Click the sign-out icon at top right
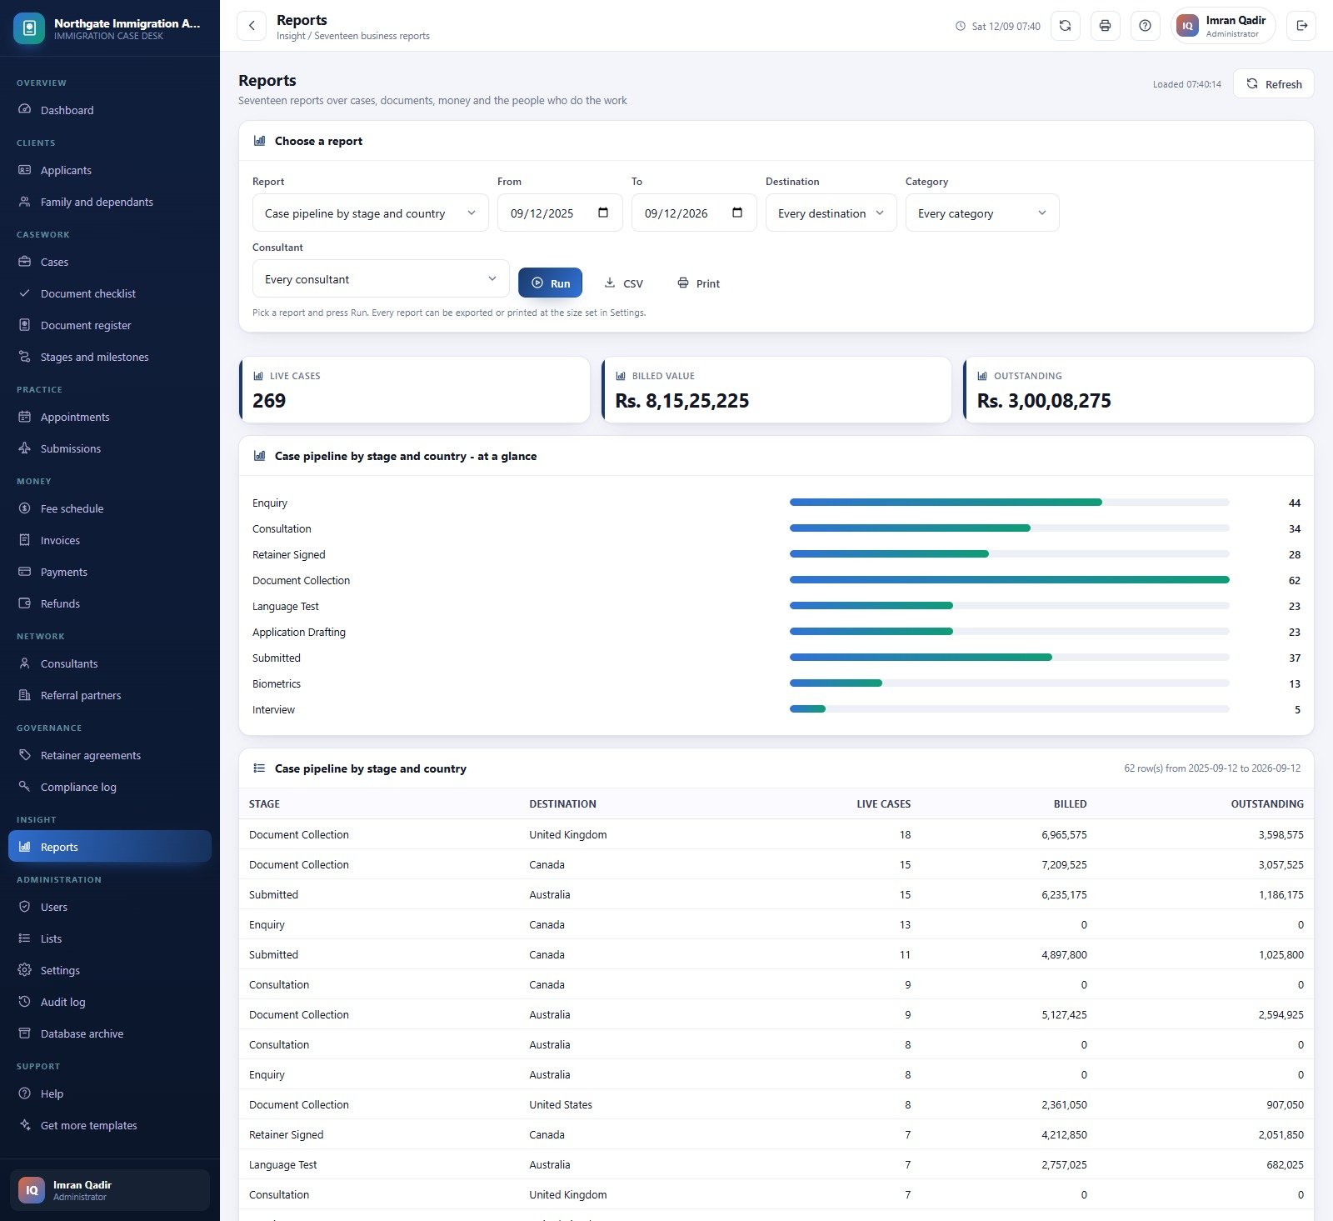The height and width of the screenshot is (1221, 1333). coord(1301,26)
